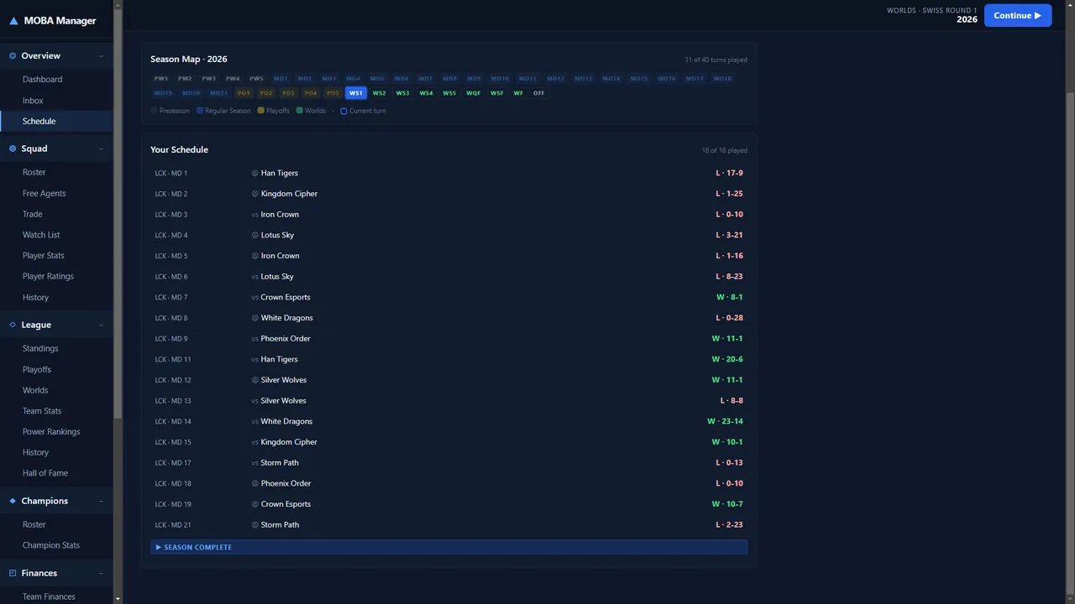Click the Continue button
1075x604 pixels.
(x=1018, y=15)
